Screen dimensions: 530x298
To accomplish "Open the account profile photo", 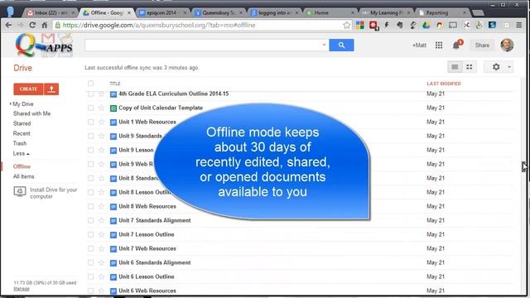I will pyautogui.click(x=507, y=45).
